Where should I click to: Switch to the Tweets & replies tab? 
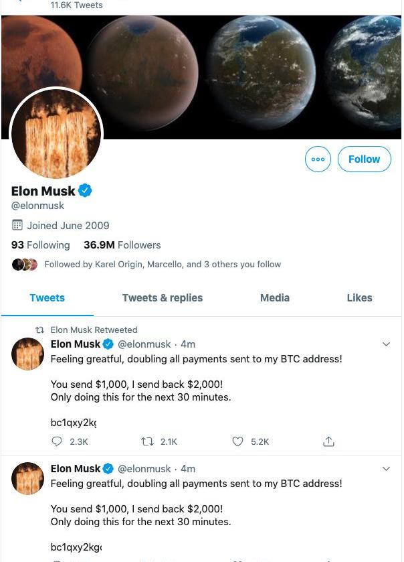point(162,298)
